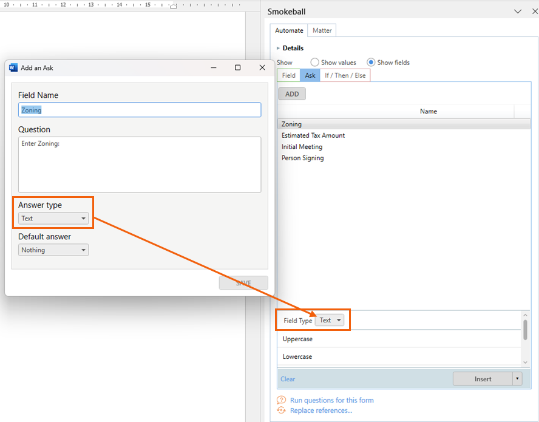
Task: Click the SAVE button in the dialog
Action: pyautogui.click(x=243, y=283)
